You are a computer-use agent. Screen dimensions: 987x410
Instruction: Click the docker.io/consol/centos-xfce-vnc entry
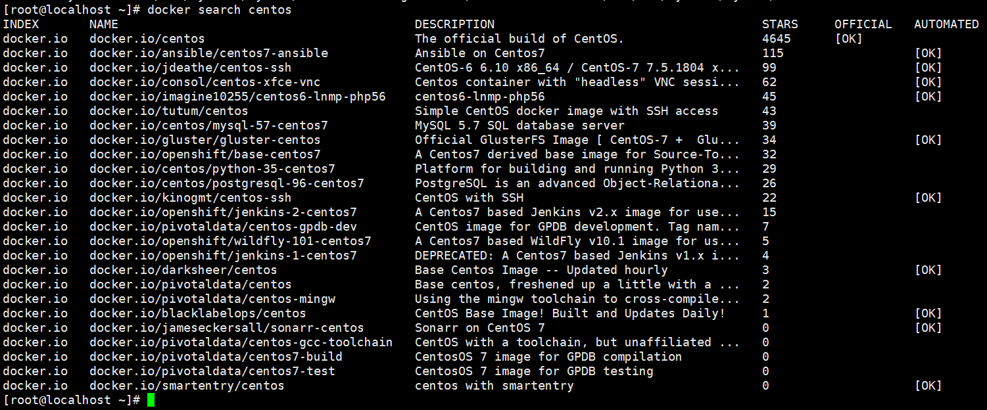205,82
